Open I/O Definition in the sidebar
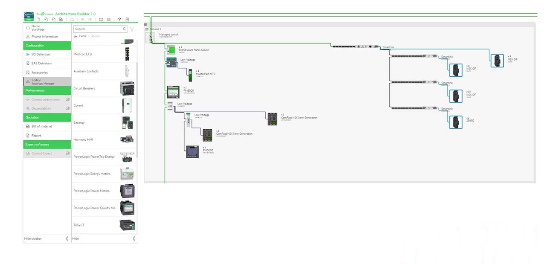Screen dimensions: 546x264 (47, 55)
